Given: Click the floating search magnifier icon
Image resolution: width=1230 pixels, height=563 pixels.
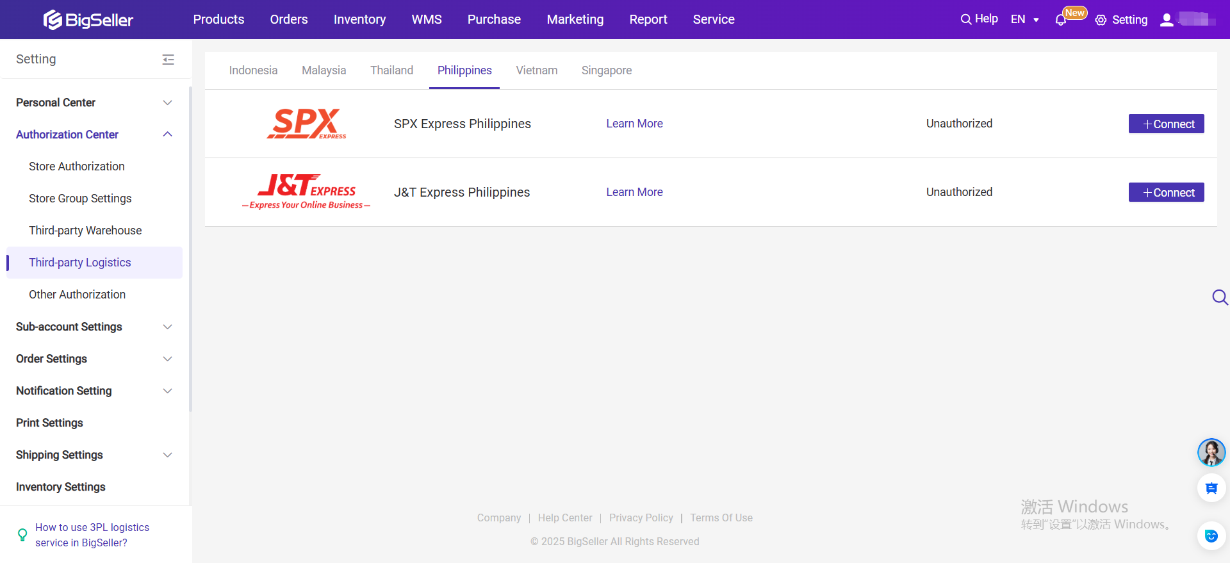Looking at the screenshot, I should coord(1219,297).
